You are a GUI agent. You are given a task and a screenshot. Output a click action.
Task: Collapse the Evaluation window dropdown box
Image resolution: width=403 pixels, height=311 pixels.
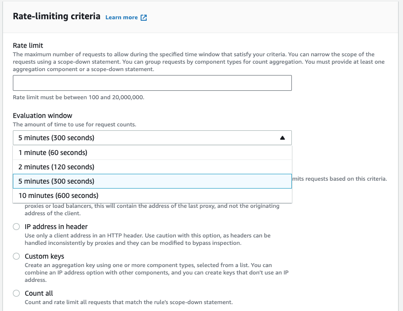pyautogui.click(x=152, y=138)
